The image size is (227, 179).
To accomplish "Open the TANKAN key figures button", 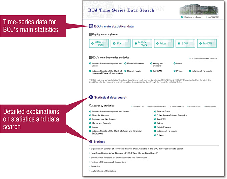I will tap(207, 43).
